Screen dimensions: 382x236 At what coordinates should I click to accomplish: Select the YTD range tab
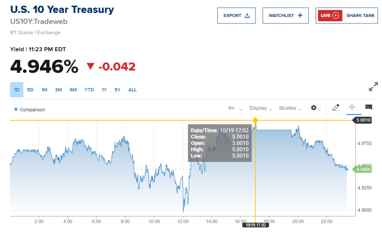pos(89,90)
